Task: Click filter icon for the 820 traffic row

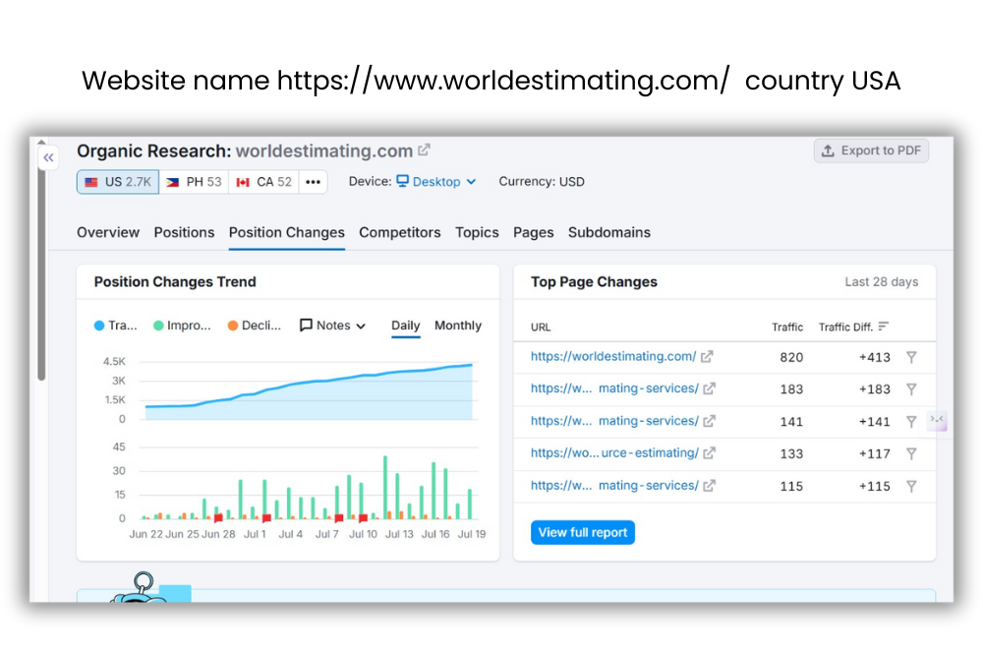Action: tap(911, 357)
